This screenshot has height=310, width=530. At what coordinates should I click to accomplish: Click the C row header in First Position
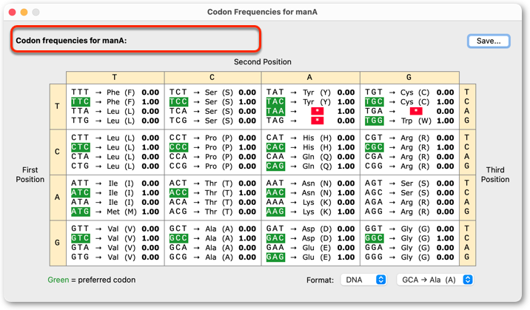(x=58, y=152)
